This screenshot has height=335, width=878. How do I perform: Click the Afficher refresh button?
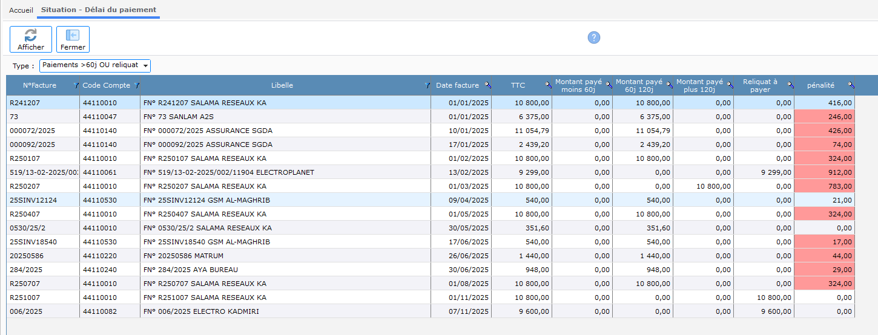click(x=30, y=39)
